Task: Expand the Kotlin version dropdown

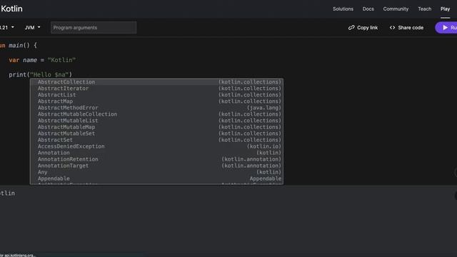Action: tap(7, 27)
